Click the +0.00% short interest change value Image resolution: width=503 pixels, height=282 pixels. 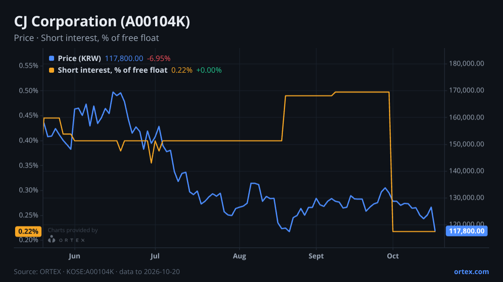[x=209, y=70]
